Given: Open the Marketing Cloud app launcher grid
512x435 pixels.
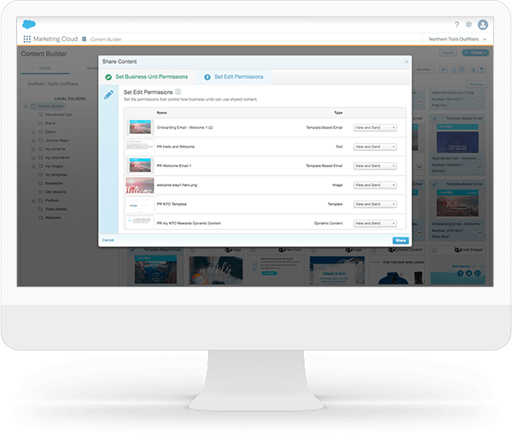Looking at the screenshot, I should (26, 39).
